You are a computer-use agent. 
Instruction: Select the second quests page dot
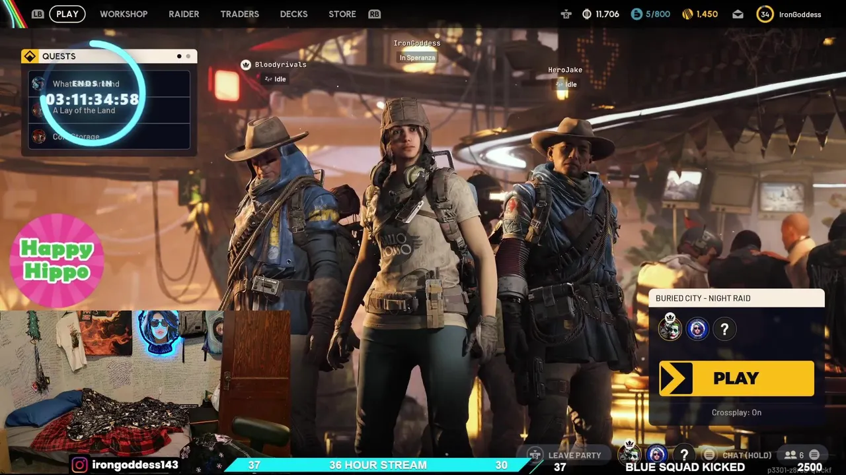point(188,56)
